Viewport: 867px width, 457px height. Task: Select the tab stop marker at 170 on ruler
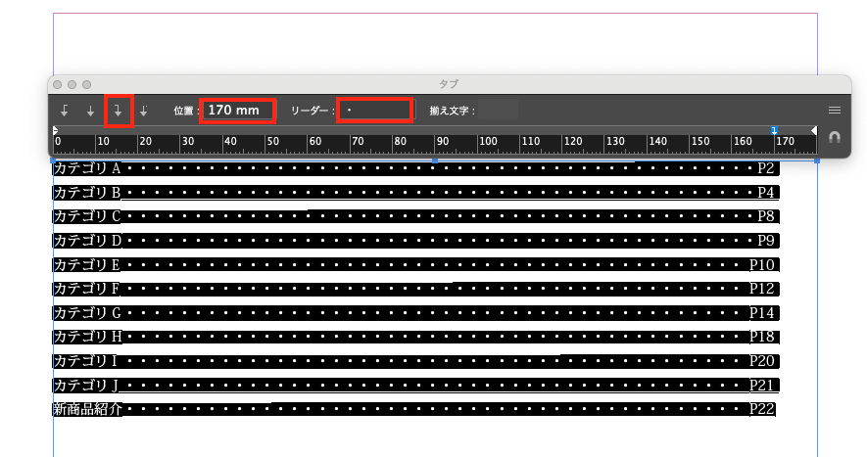tap(774, 130)
